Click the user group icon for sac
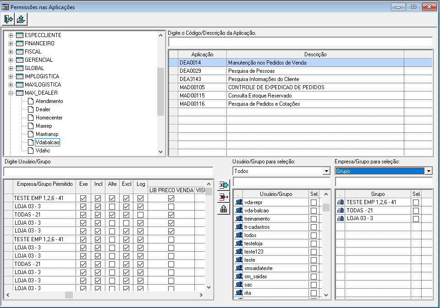 239,285
